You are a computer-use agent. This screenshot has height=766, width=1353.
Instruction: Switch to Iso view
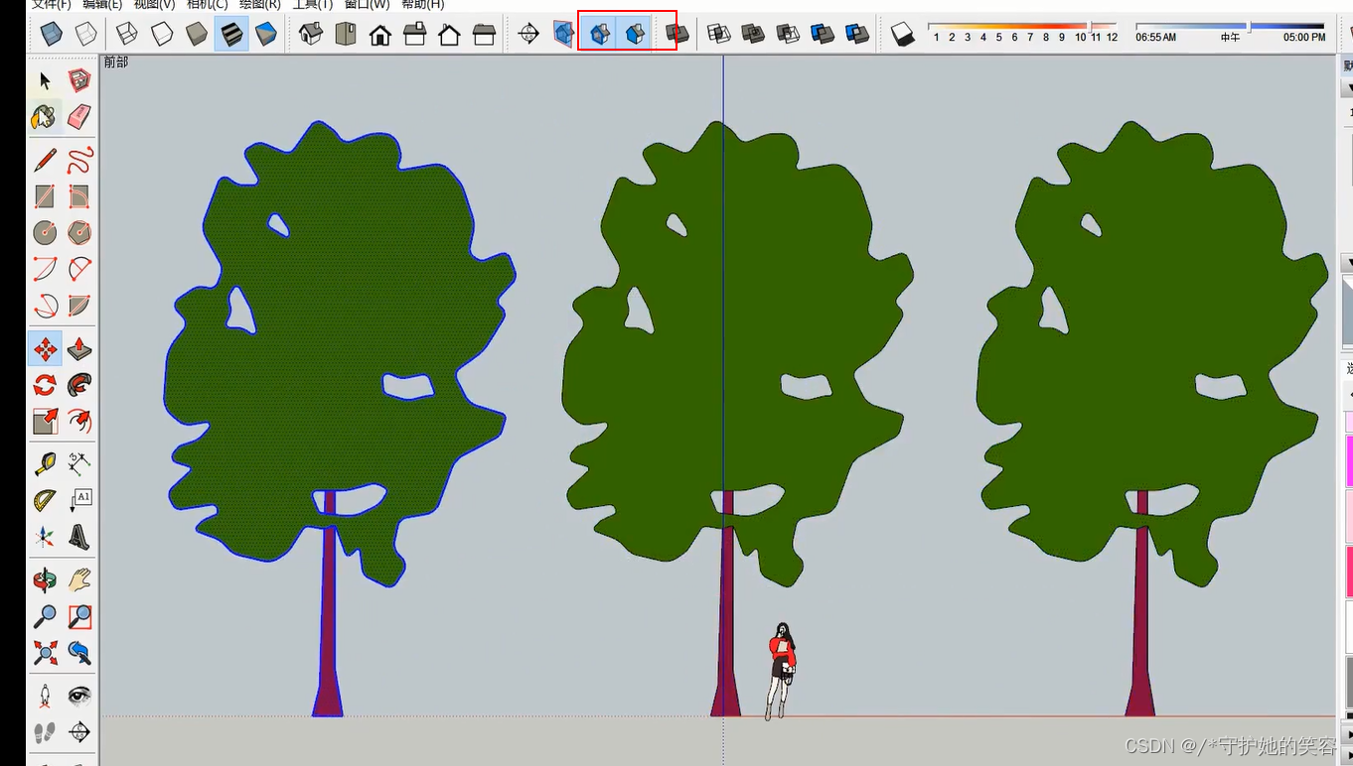[x=311, y=35]
